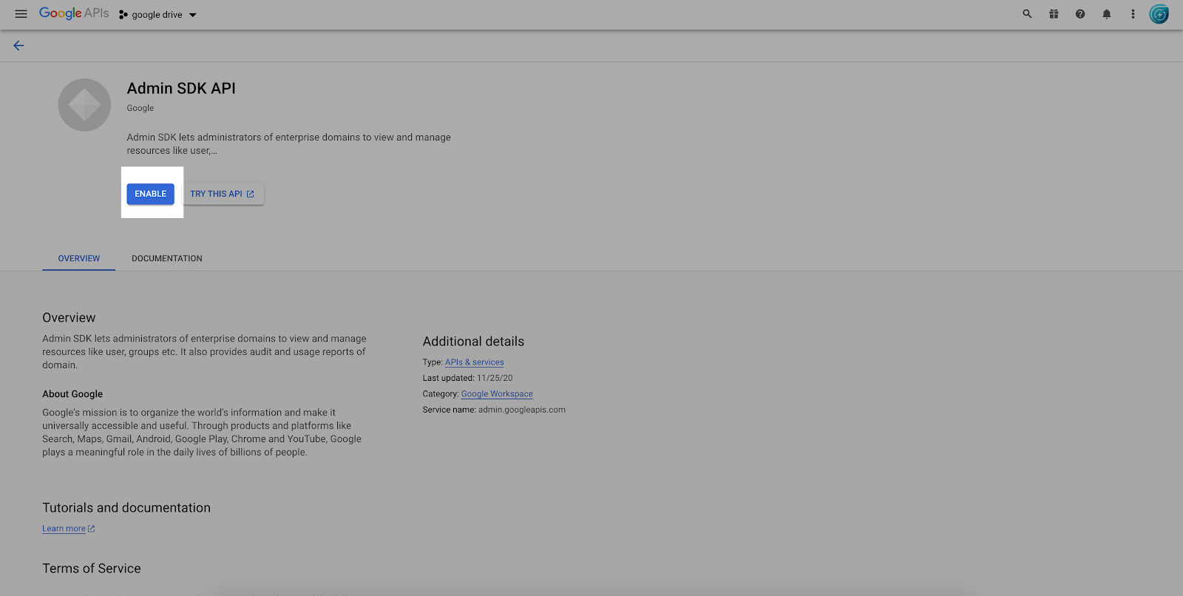The height and width of the screenshot is (596, 1183).
Task: Click the About Google subheading
Action: point(72,394)
